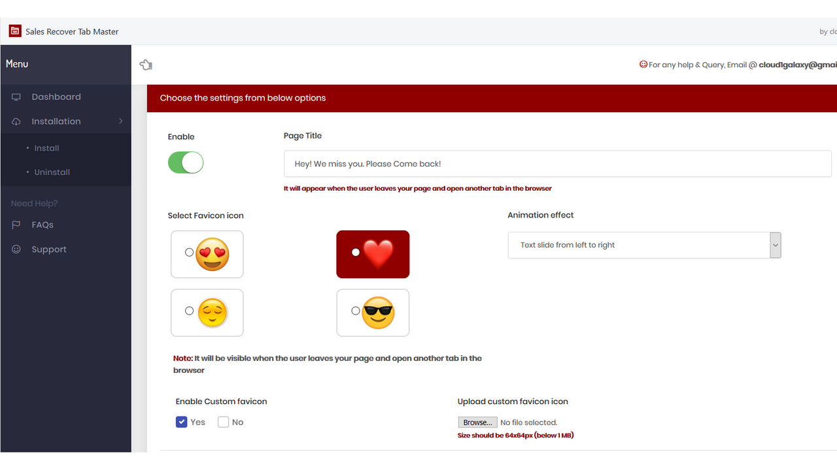
Task: Select the sunglasses emoji radio button
Action: point(355,311)
